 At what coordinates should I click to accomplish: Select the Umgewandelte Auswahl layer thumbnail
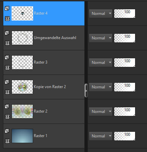tap(22, 38)
